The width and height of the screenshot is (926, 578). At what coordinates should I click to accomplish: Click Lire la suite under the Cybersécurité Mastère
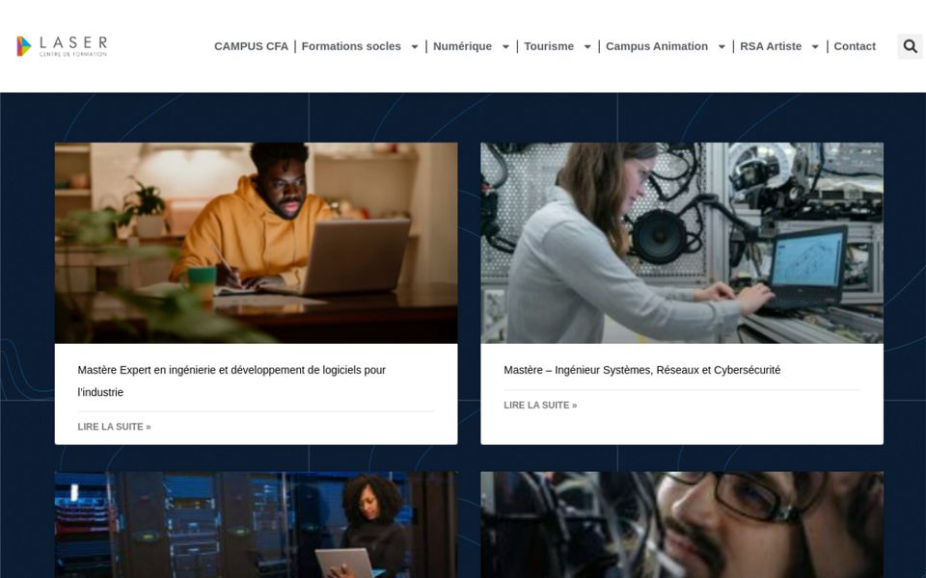(540, 406)
